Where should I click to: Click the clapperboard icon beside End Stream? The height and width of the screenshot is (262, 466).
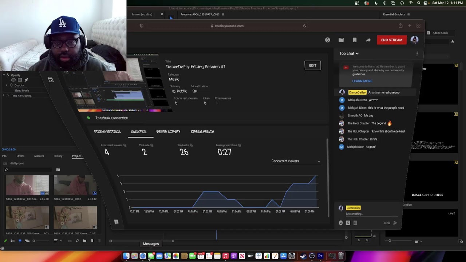(341, 40)
